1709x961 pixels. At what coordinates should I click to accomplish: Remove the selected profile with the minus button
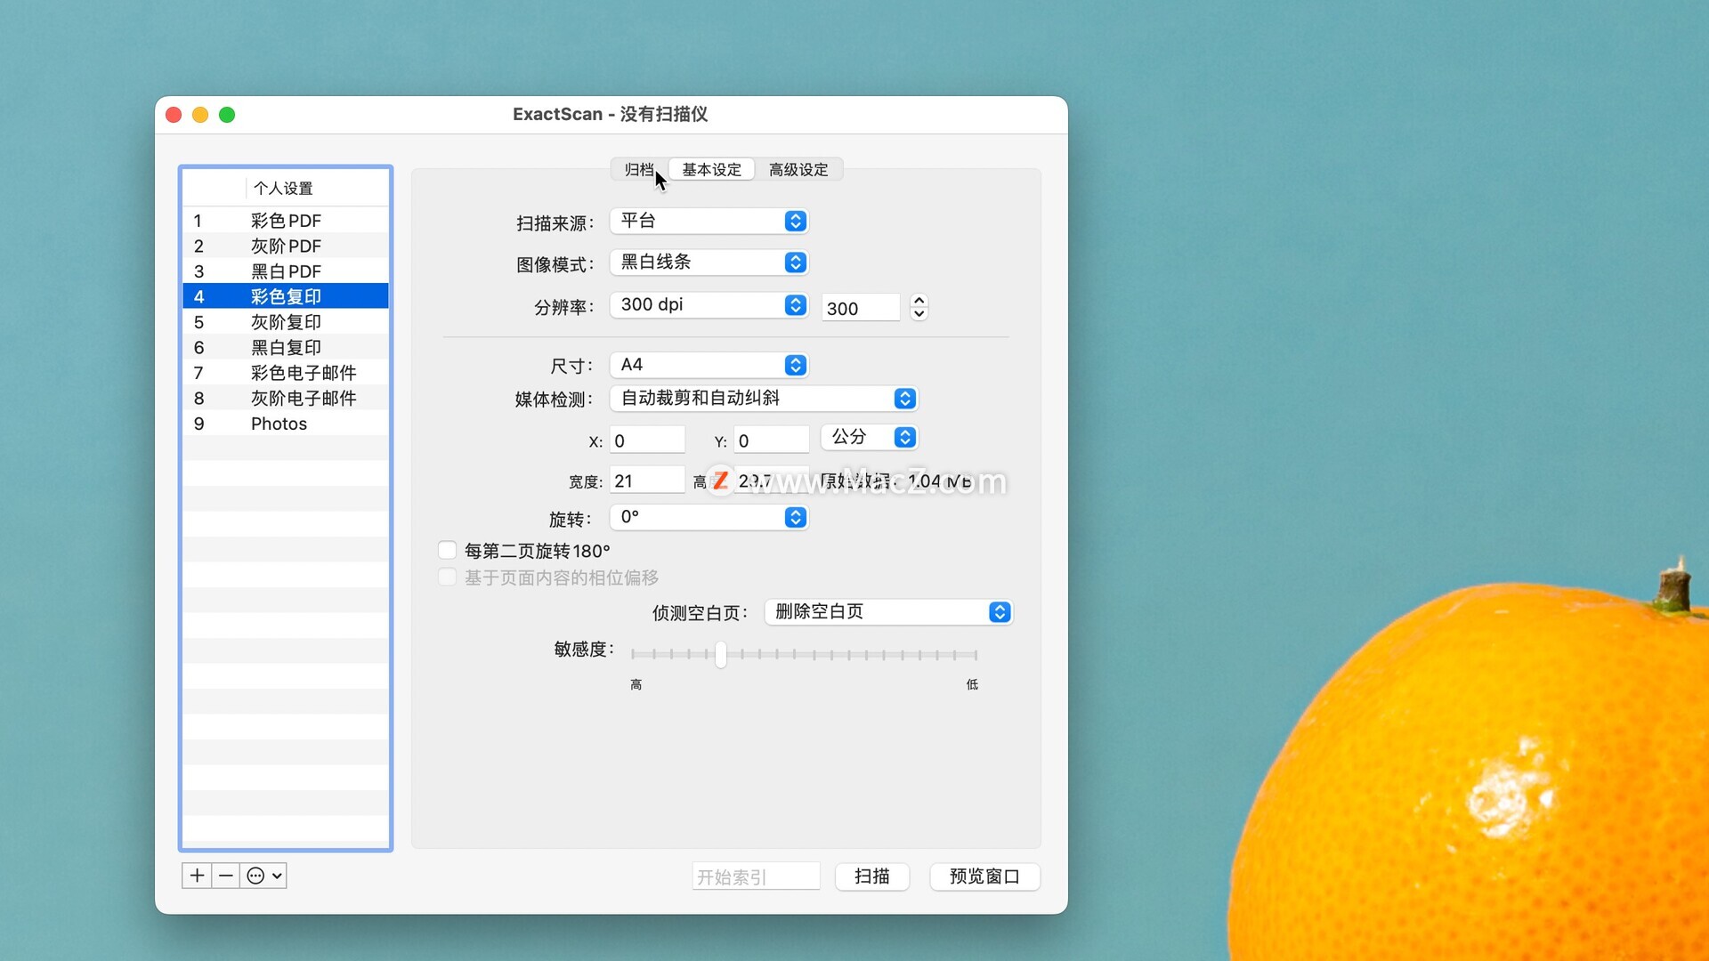tap(226, 876)
